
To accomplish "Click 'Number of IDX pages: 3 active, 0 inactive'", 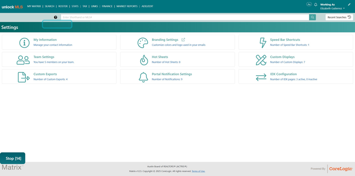I will tap(293, 79).
